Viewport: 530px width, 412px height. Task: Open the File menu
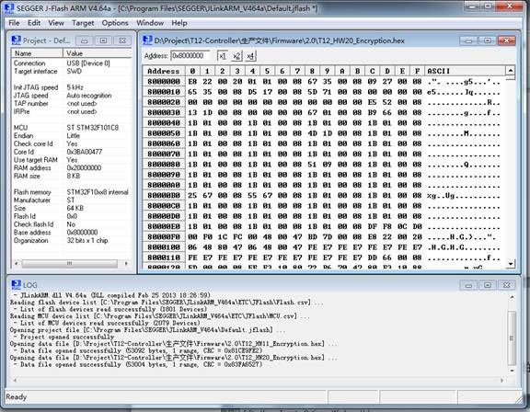pos(14,23)
